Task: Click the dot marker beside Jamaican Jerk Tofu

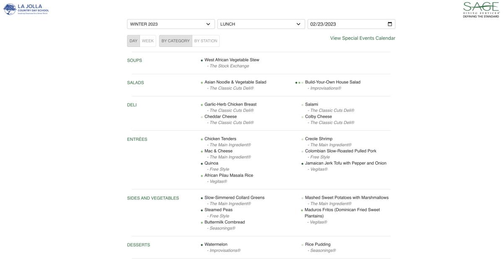Action: (302, 163)
